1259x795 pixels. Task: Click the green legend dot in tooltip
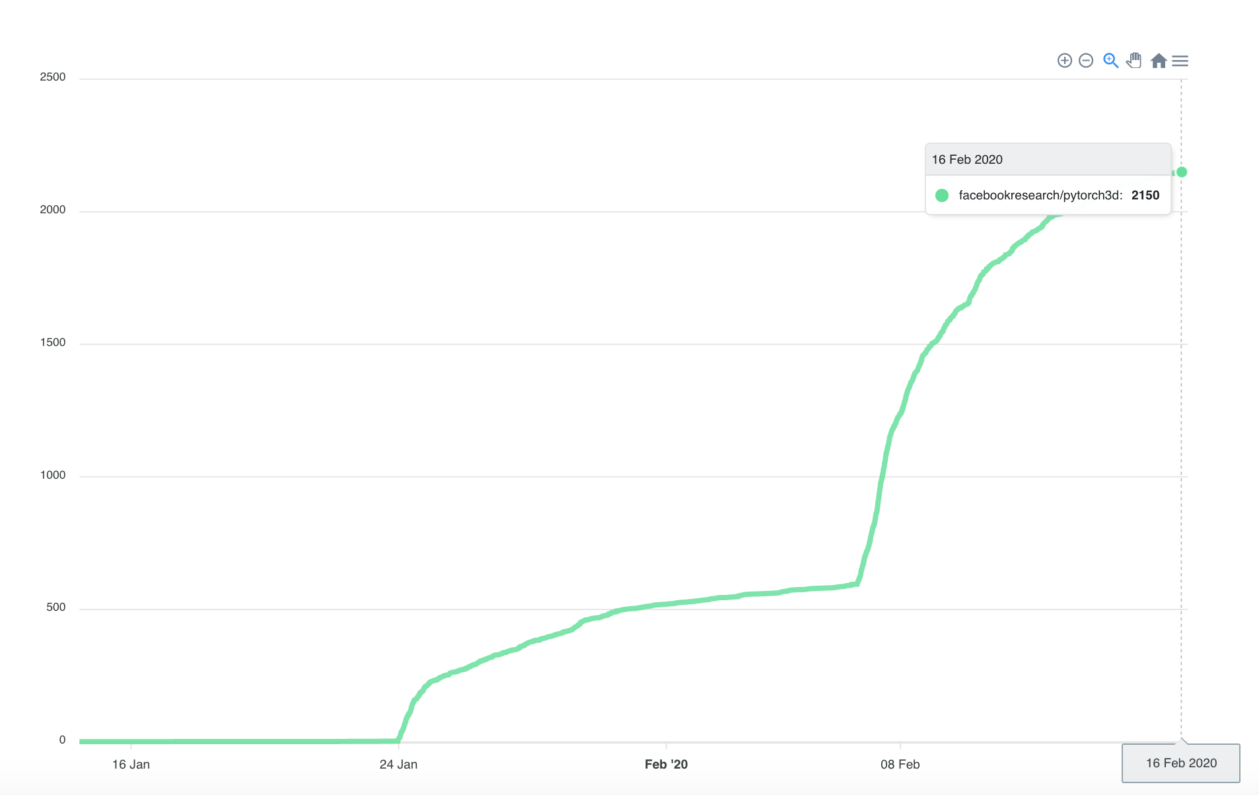click(942, 195)
